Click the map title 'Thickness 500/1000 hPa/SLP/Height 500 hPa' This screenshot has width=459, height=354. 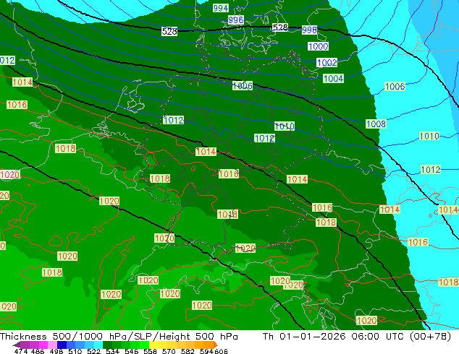119,337
